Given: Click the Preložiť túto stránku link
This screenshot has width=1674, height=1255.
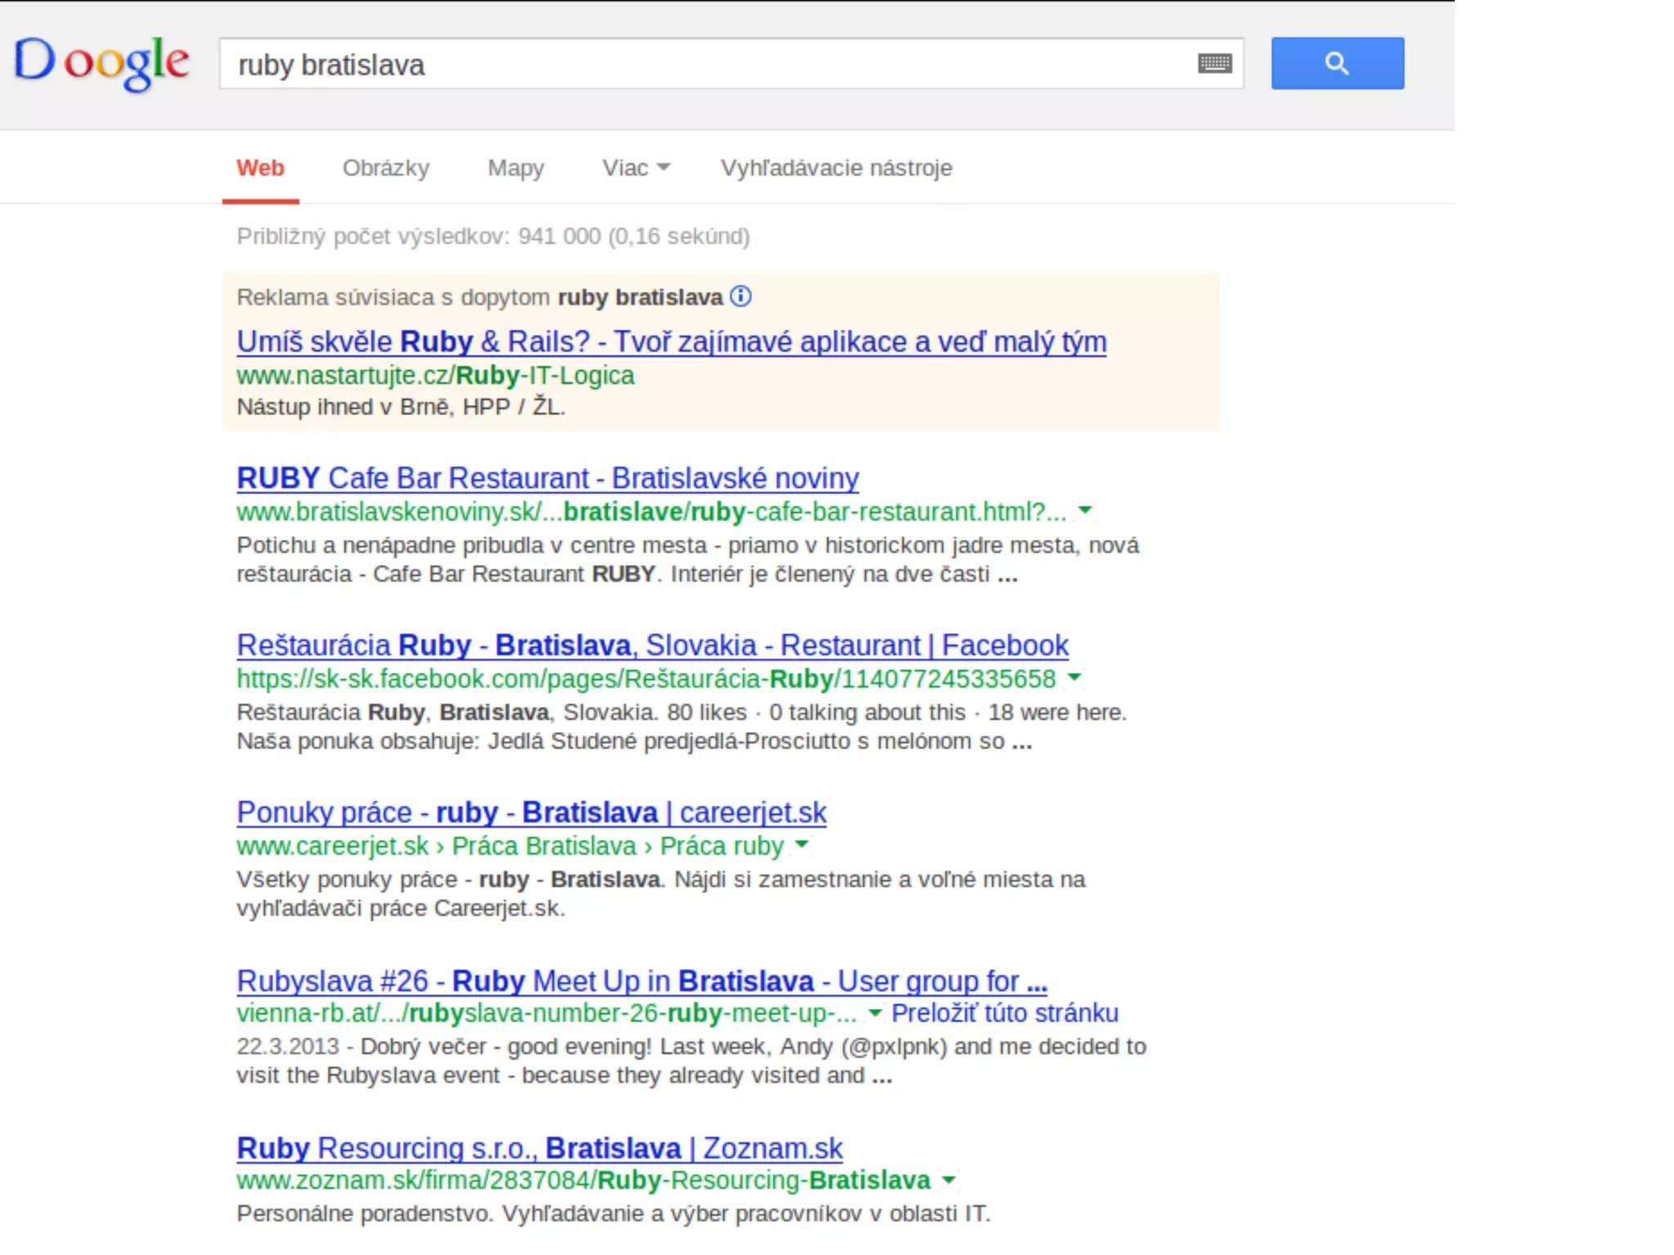Looking at the screenshot, I should pos(1005,1013).
